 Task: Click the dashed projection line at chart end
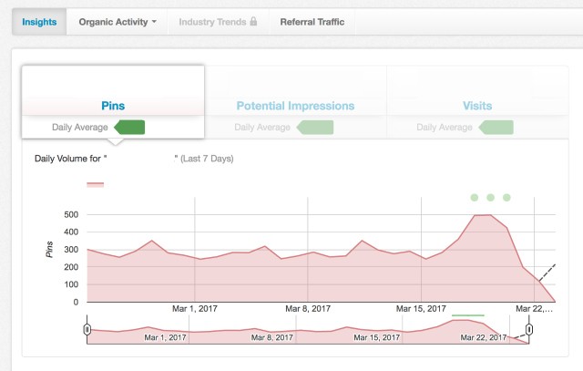pyautogui.click(x=547, y=273)
